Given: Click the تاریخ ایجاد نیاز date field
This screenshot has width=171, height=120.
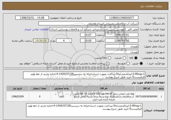Looking at the screenshot, I should tap(122, 35).
